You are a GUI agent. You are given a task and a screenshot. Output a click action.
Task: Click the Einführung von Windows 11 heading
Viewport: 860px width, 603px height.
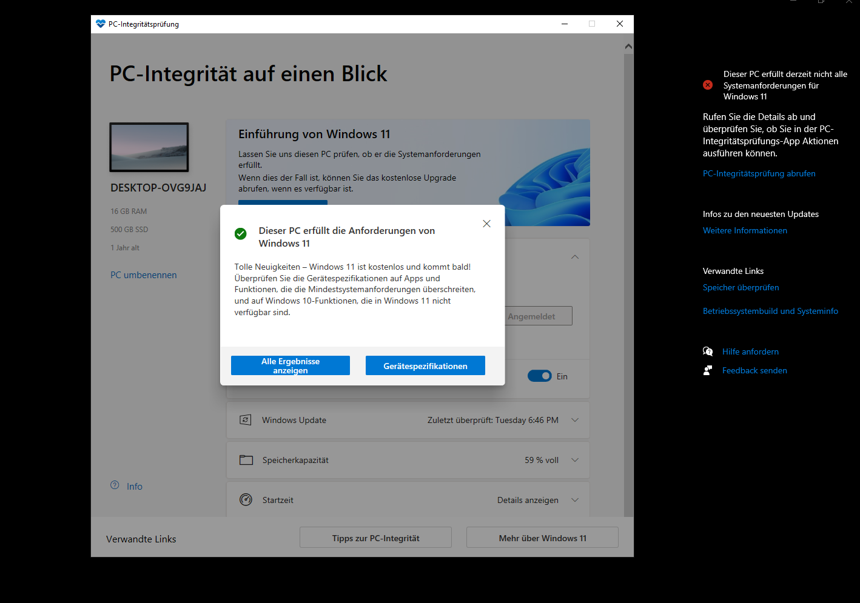tap(314, 134)
